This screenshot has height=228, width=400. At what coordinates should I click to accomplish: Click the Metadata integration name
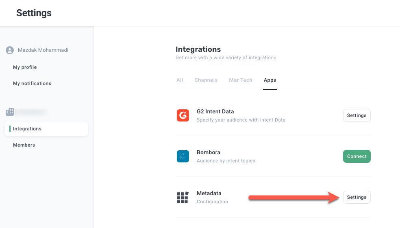tap(209, 194)
